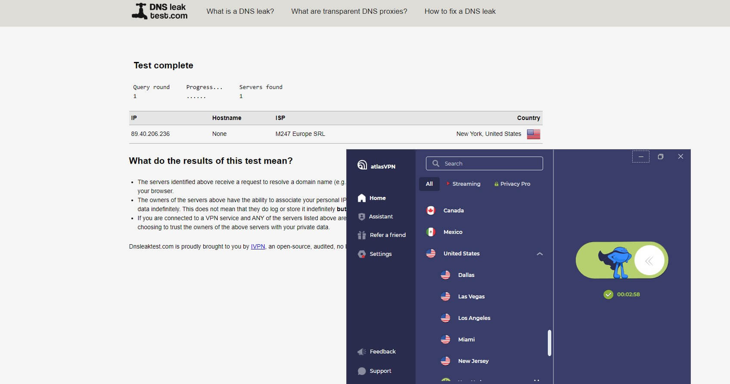Select the M247 Europe SRL ISP cell

click(x=300, y=134)
